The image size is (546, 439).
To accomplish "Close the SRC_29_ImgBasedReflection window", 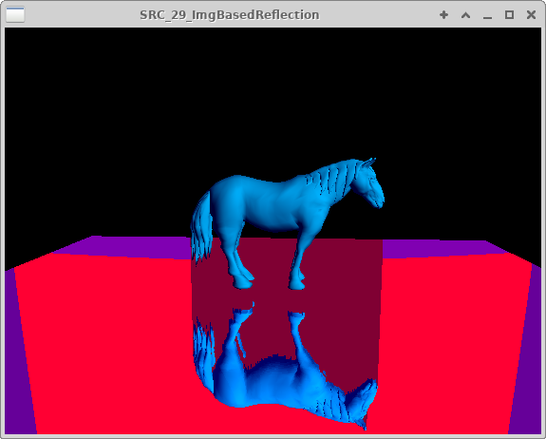I will (531, 15).
